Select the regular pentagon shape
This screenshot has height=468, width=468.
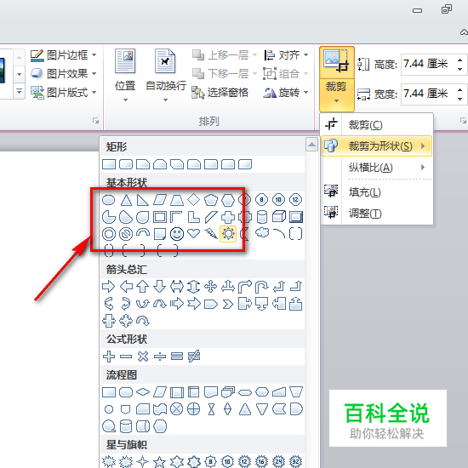click(x=211, y=200)
